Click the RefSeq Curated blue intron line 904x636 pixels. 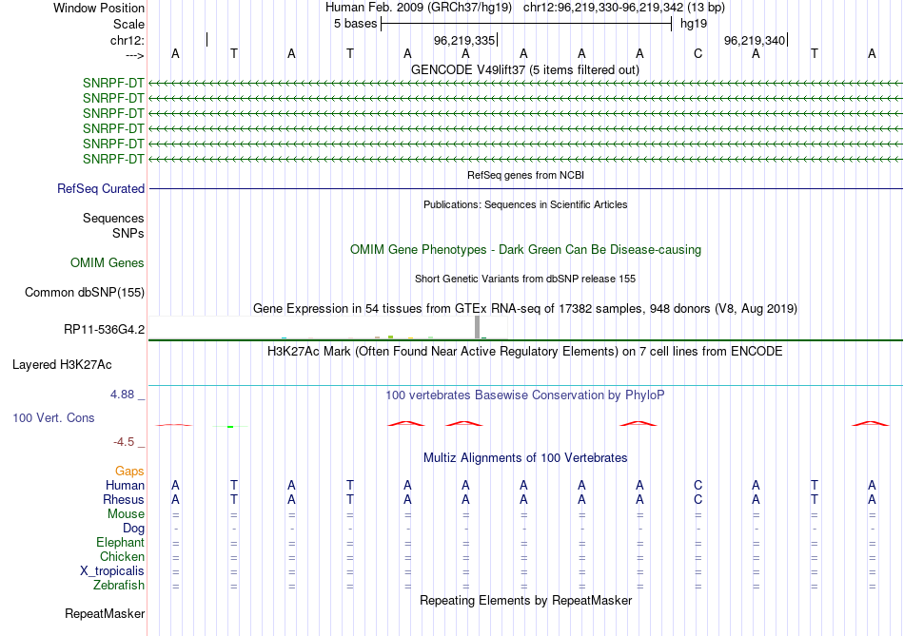(526, 188)
